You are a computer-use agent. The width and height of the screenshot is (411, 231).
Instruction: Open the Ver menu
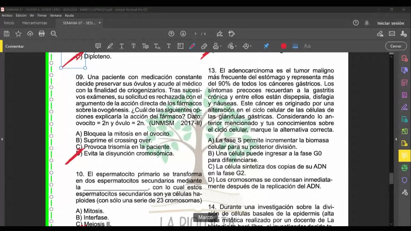point(32,15)
